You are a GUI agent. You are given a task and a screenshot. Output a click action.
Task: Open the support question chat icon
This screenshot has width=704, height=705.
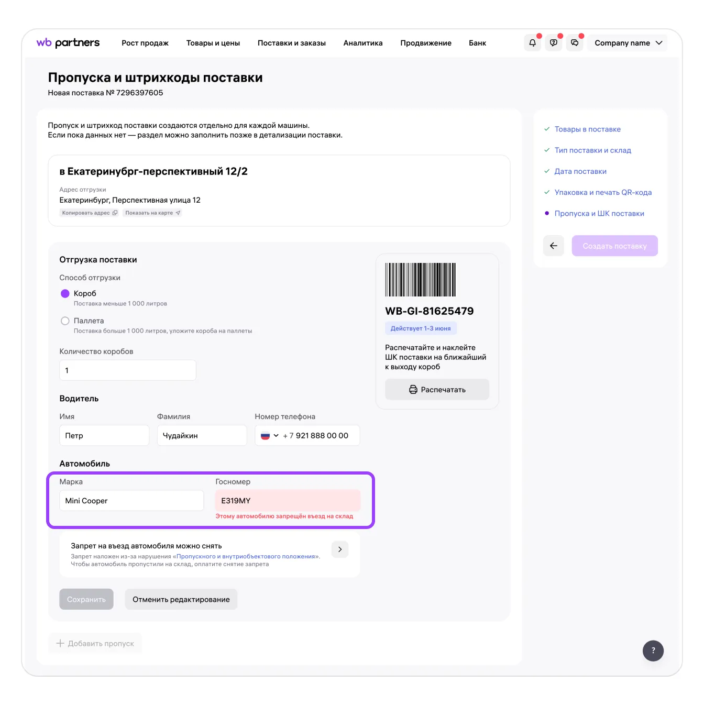[x=554, y=43]
